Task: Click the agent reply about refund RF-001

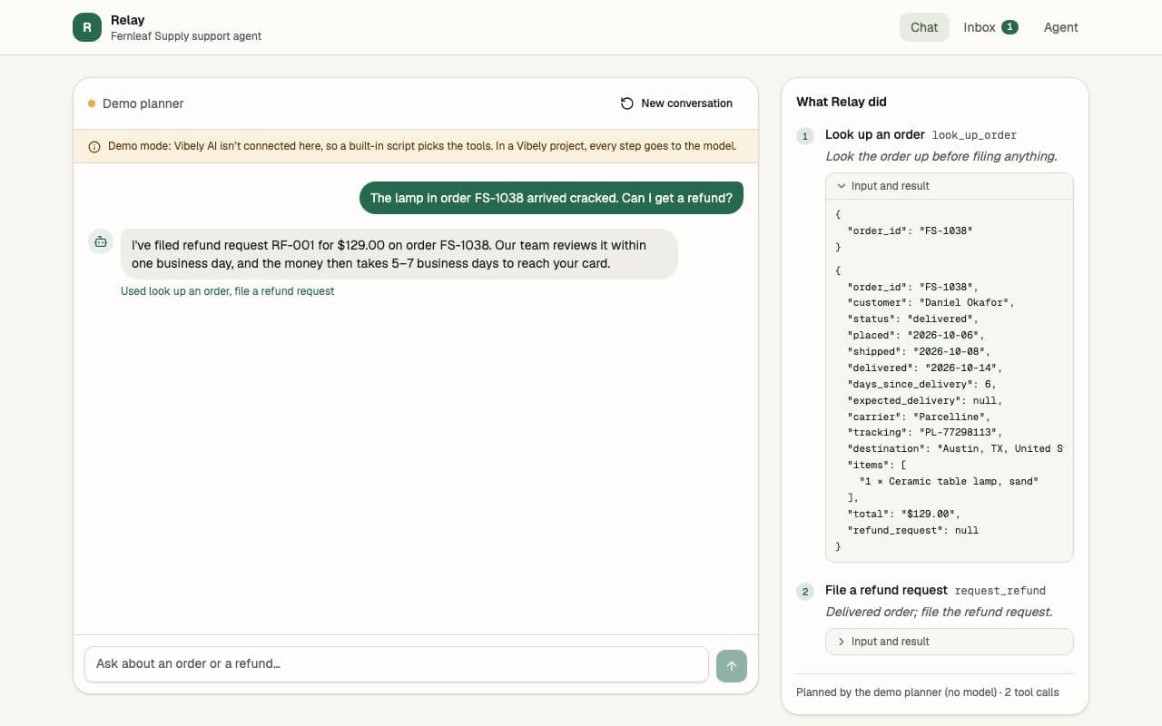Action: tap(399, 254)
